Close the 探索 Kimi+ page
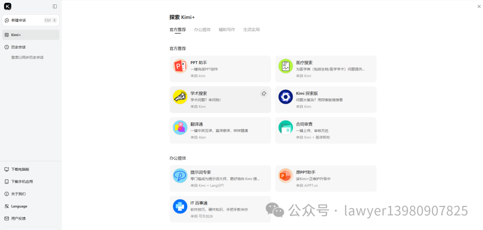The width and height of the screenshot is (483, 230). [x=479, y=6]
